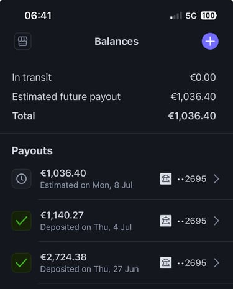Tap green checkmark beside €2,724.38 payout

tap(22, 263)
